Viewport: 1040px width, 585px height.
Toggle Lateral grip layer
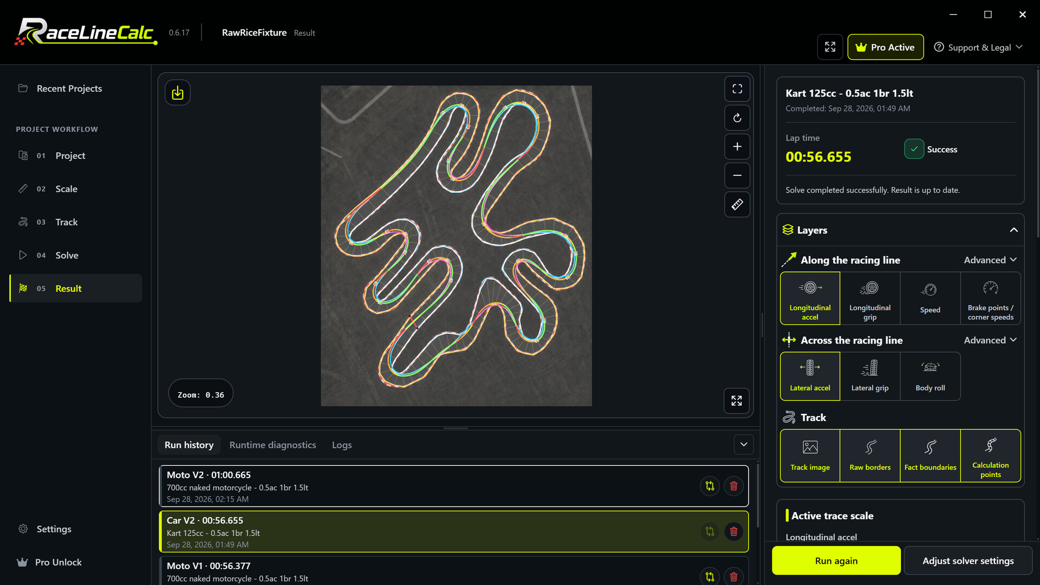point(870,376)
